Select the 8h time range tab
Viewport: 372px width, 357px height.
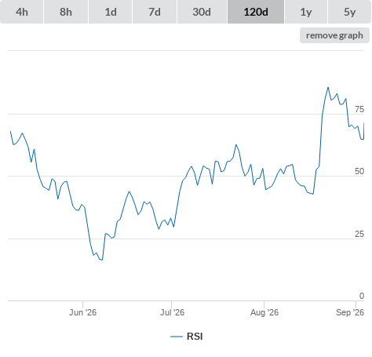pos(66,12)
